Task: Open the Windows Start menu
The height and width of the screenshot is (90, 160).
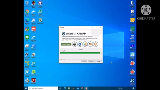Action: pos(26,88)
